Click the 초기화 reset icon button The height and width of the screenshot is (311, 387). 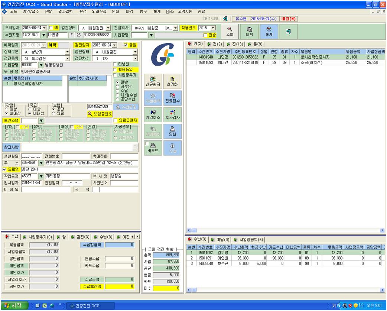tap(172, 81)
